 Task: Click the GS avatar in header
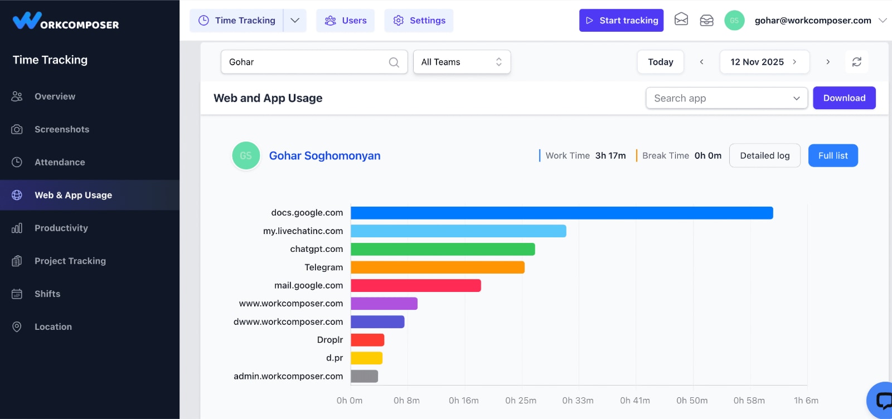[x=734, y=21]
